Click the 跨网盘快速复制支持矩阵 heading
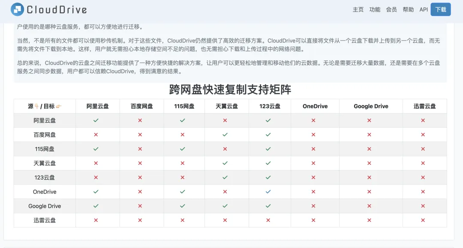463x248 pixels. 230,90
